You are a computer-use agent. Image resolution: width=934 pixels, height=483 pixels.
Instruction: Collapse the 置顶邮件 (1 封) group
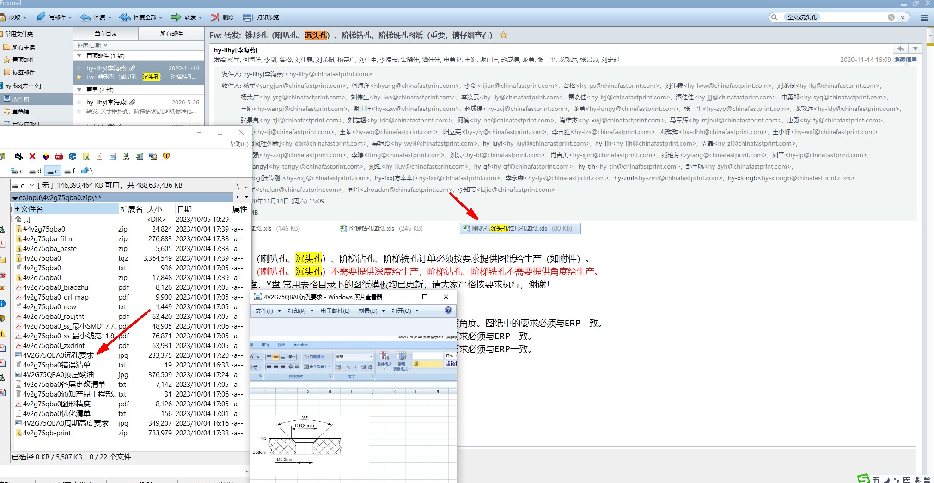79,55
